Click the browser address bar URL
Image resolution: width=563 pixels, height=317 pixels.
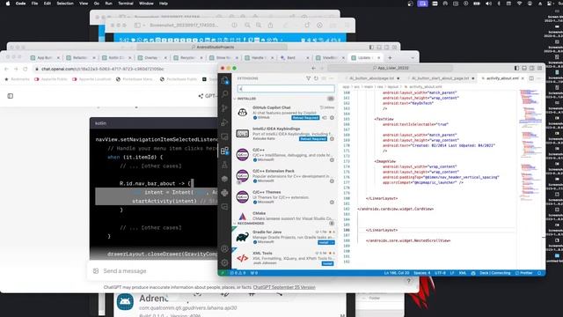point(102,69)
